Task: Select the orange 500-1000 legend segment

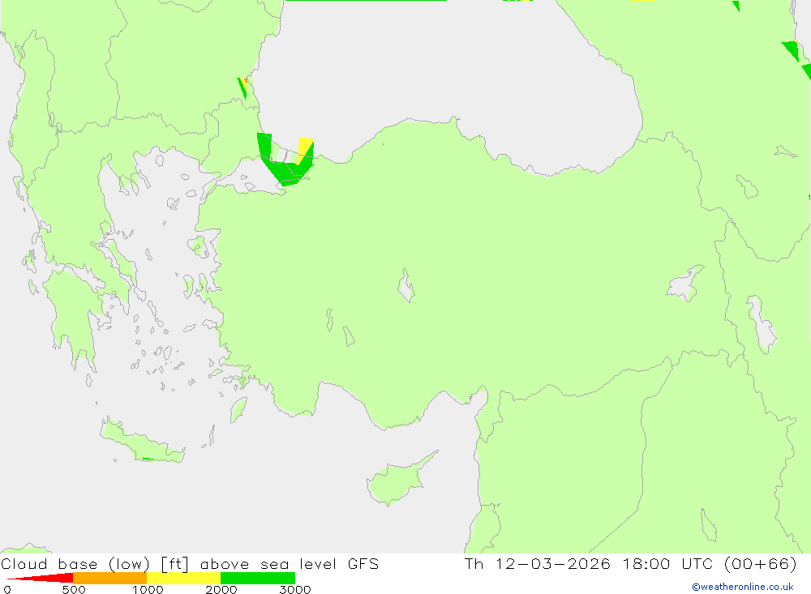Action: [110, 578]
